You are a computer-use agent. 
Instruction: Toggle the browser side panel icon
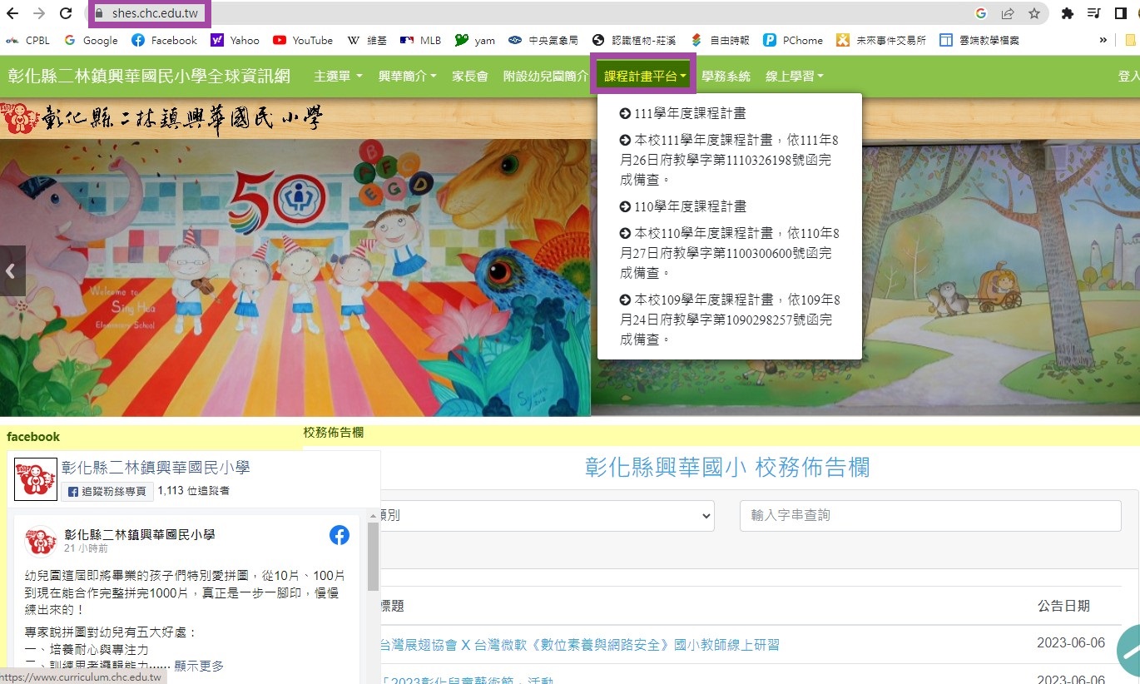point(1123,13)
